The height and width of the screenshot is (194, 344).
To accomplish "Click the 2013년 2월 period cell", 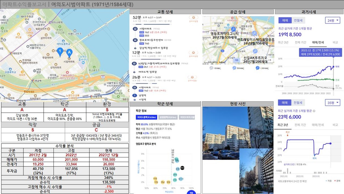I will click(38, 155).
